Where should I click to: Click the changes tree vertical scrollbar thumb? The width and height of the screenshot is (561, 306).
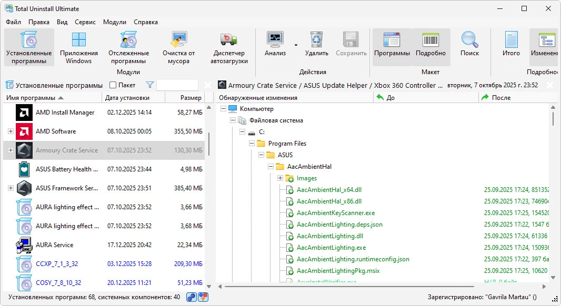click(553, 118)
